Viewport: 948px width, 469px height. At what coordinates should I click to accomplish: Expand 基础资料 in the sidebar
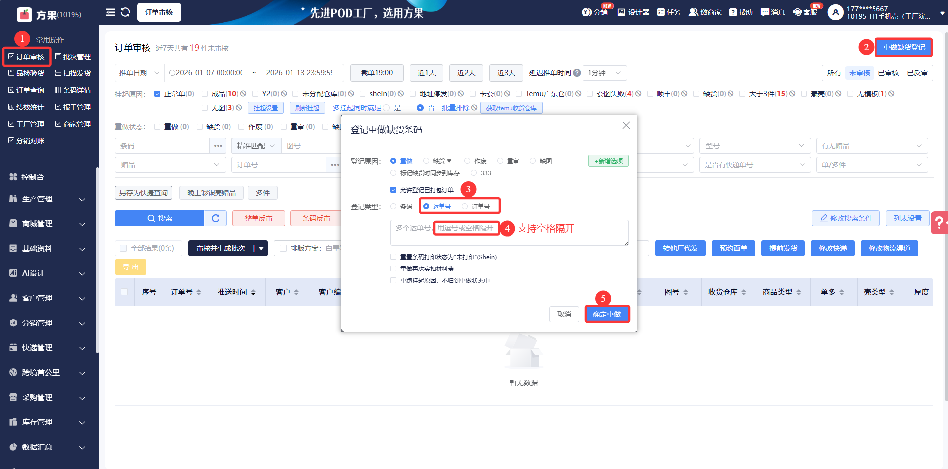(x=48, y=249)
